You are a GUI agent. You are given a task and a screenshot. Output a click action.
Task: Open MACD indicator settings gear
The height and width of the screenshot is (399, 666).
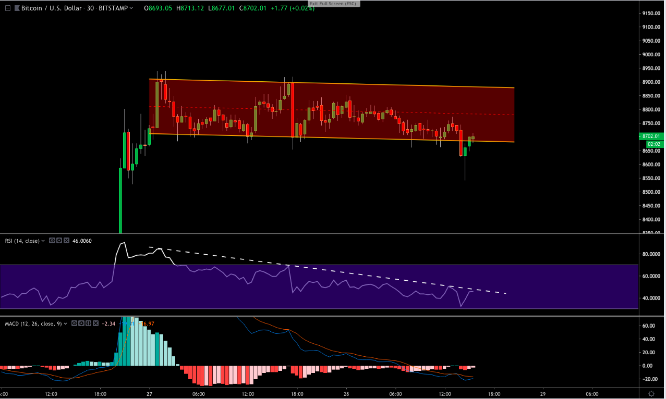81,323
